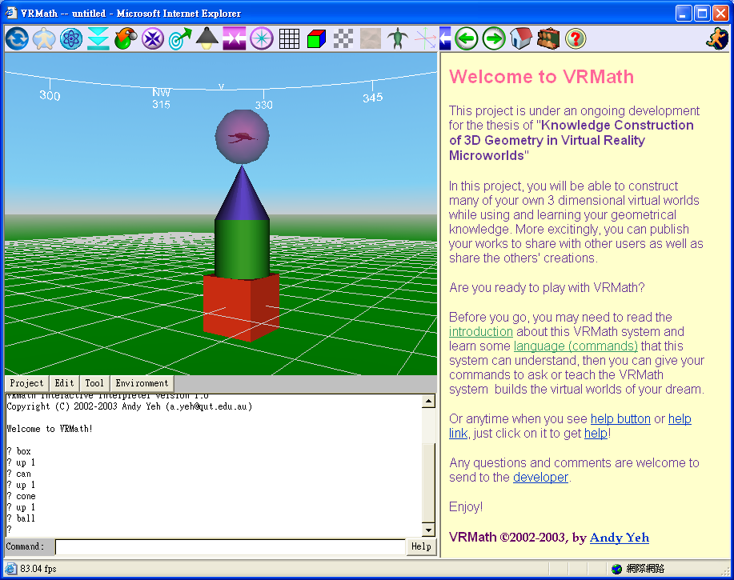This screenshot has width=734, height=580.
Task: Click the colored cube icon
Action: pos(316,38)
